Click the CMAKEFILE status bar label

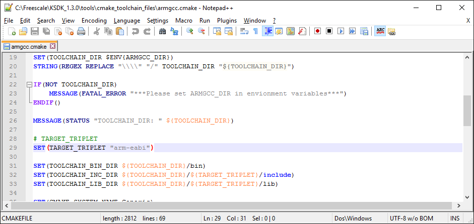click(17, 218)
